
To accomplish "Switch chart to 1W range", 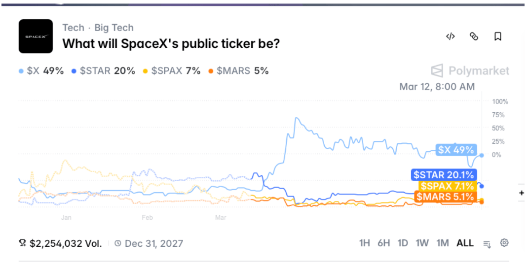I will click(x=422, y=243).
